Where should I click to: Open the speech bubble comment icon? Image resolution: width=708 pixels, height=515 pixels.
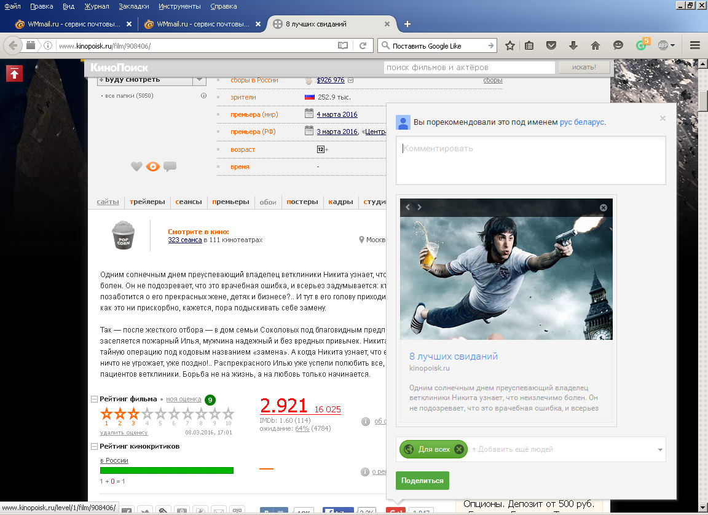tap(170, 167)
